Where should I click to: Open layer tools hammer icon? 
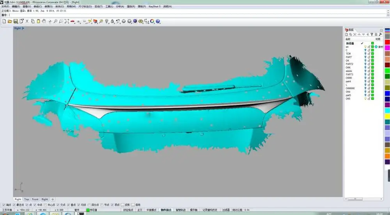380,34
